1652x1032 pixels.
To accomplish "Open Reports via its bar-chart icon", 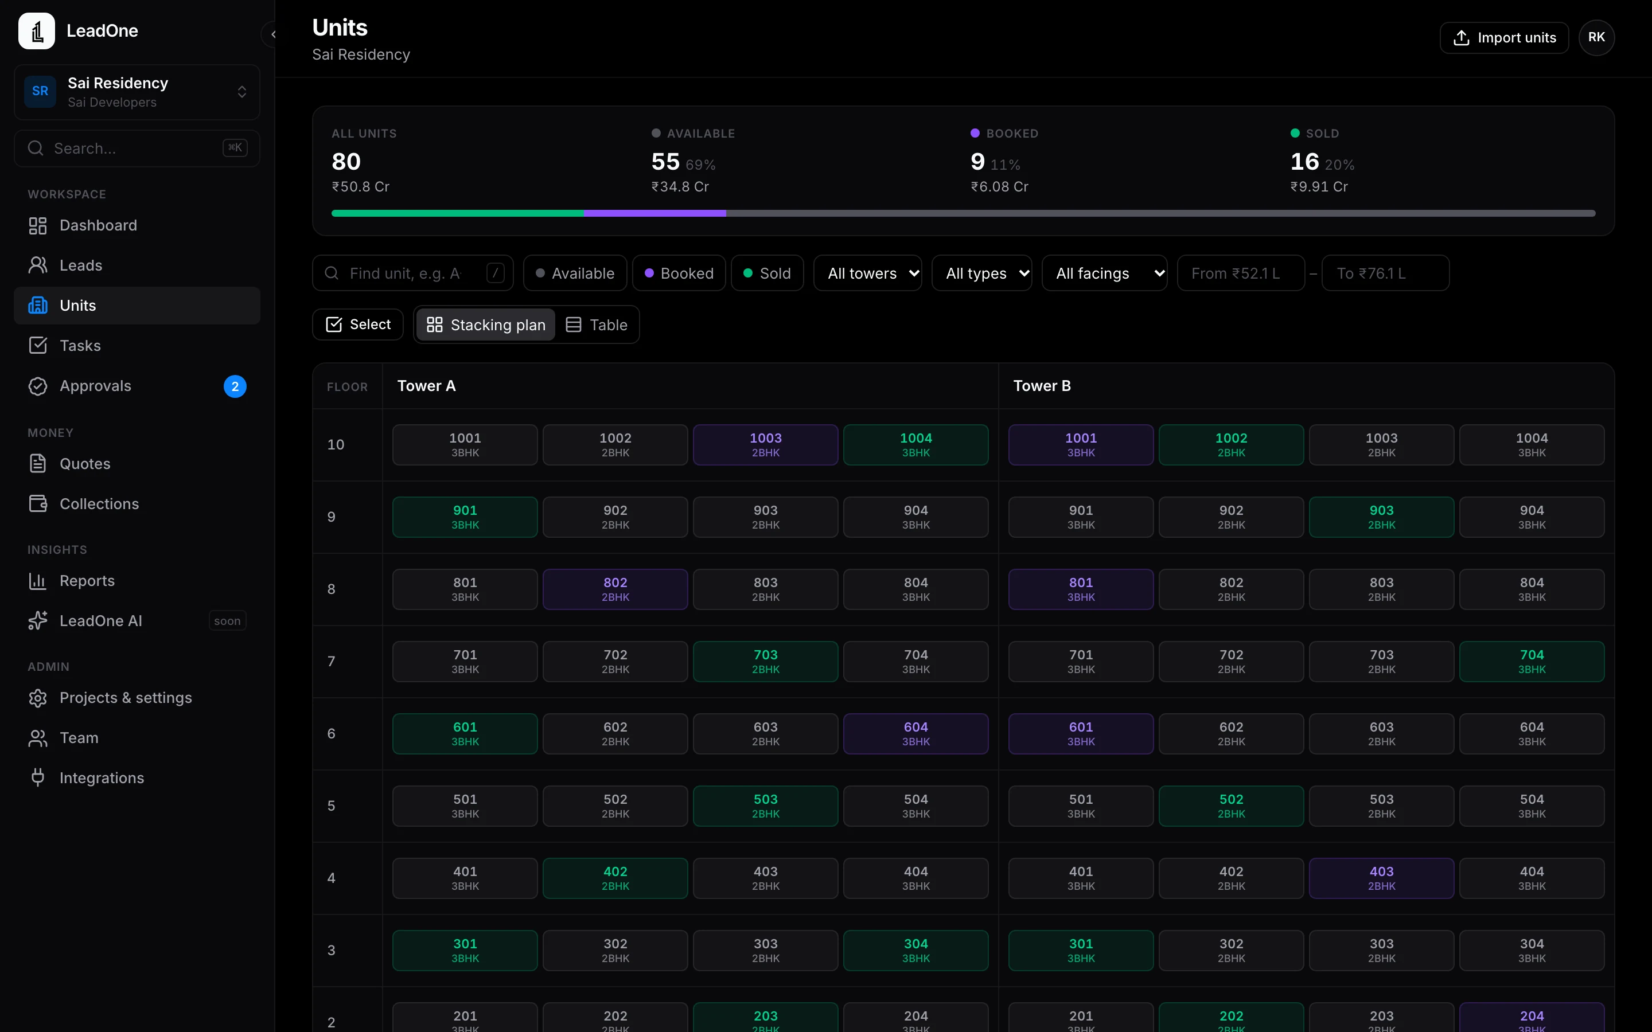I will (x=38, y=581).
